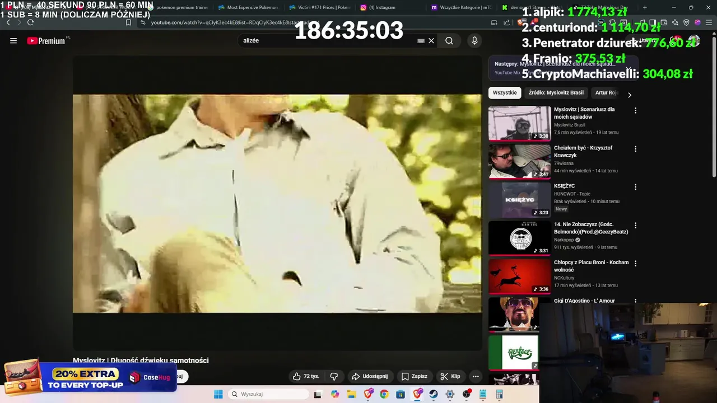Switch to pokemon premium trainer tab
Image resolution: width=717 pixels, height=403 pixels.
pos(178,7)
